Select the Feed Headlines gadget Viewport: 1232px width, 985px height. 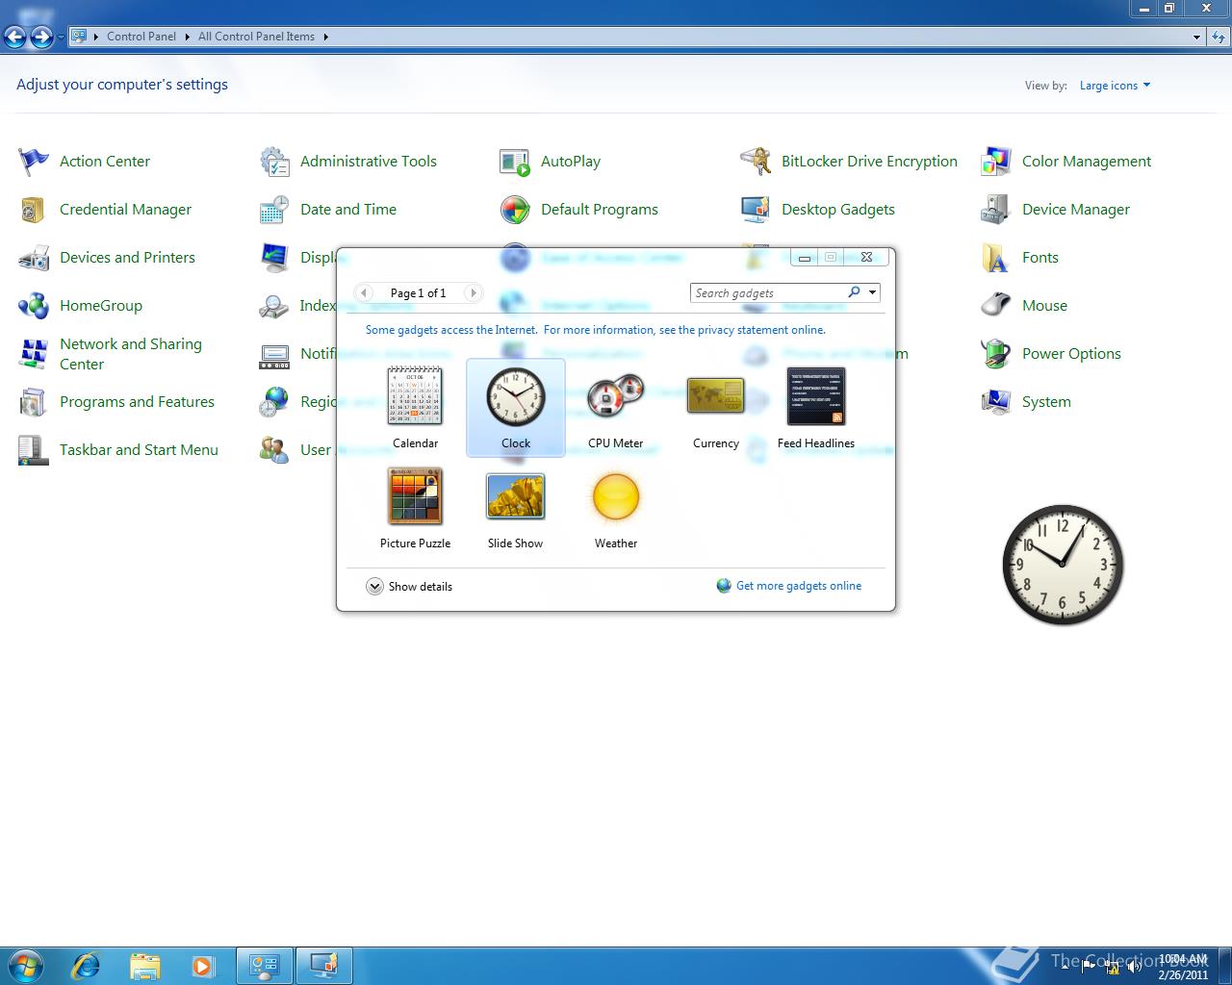coord(815,408)
